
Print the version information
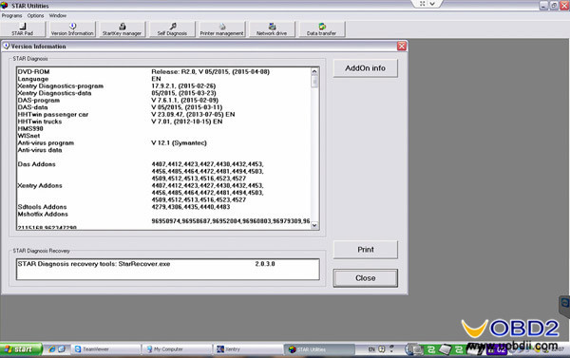(x=366, y=250)
